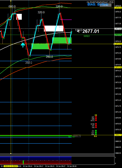
Task: Click the green MN timeframe square
Action: 96,134
